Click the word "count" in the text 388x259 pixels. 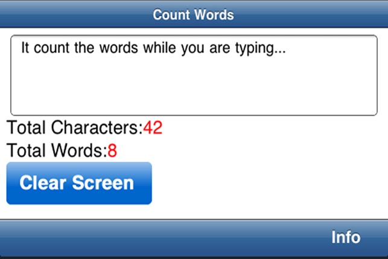(51, 48)
